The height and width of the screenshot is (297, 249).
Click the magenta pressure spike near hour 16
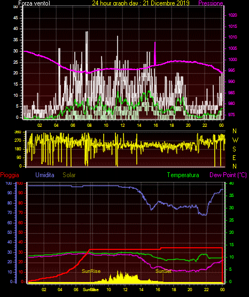[x=155, y=54]
